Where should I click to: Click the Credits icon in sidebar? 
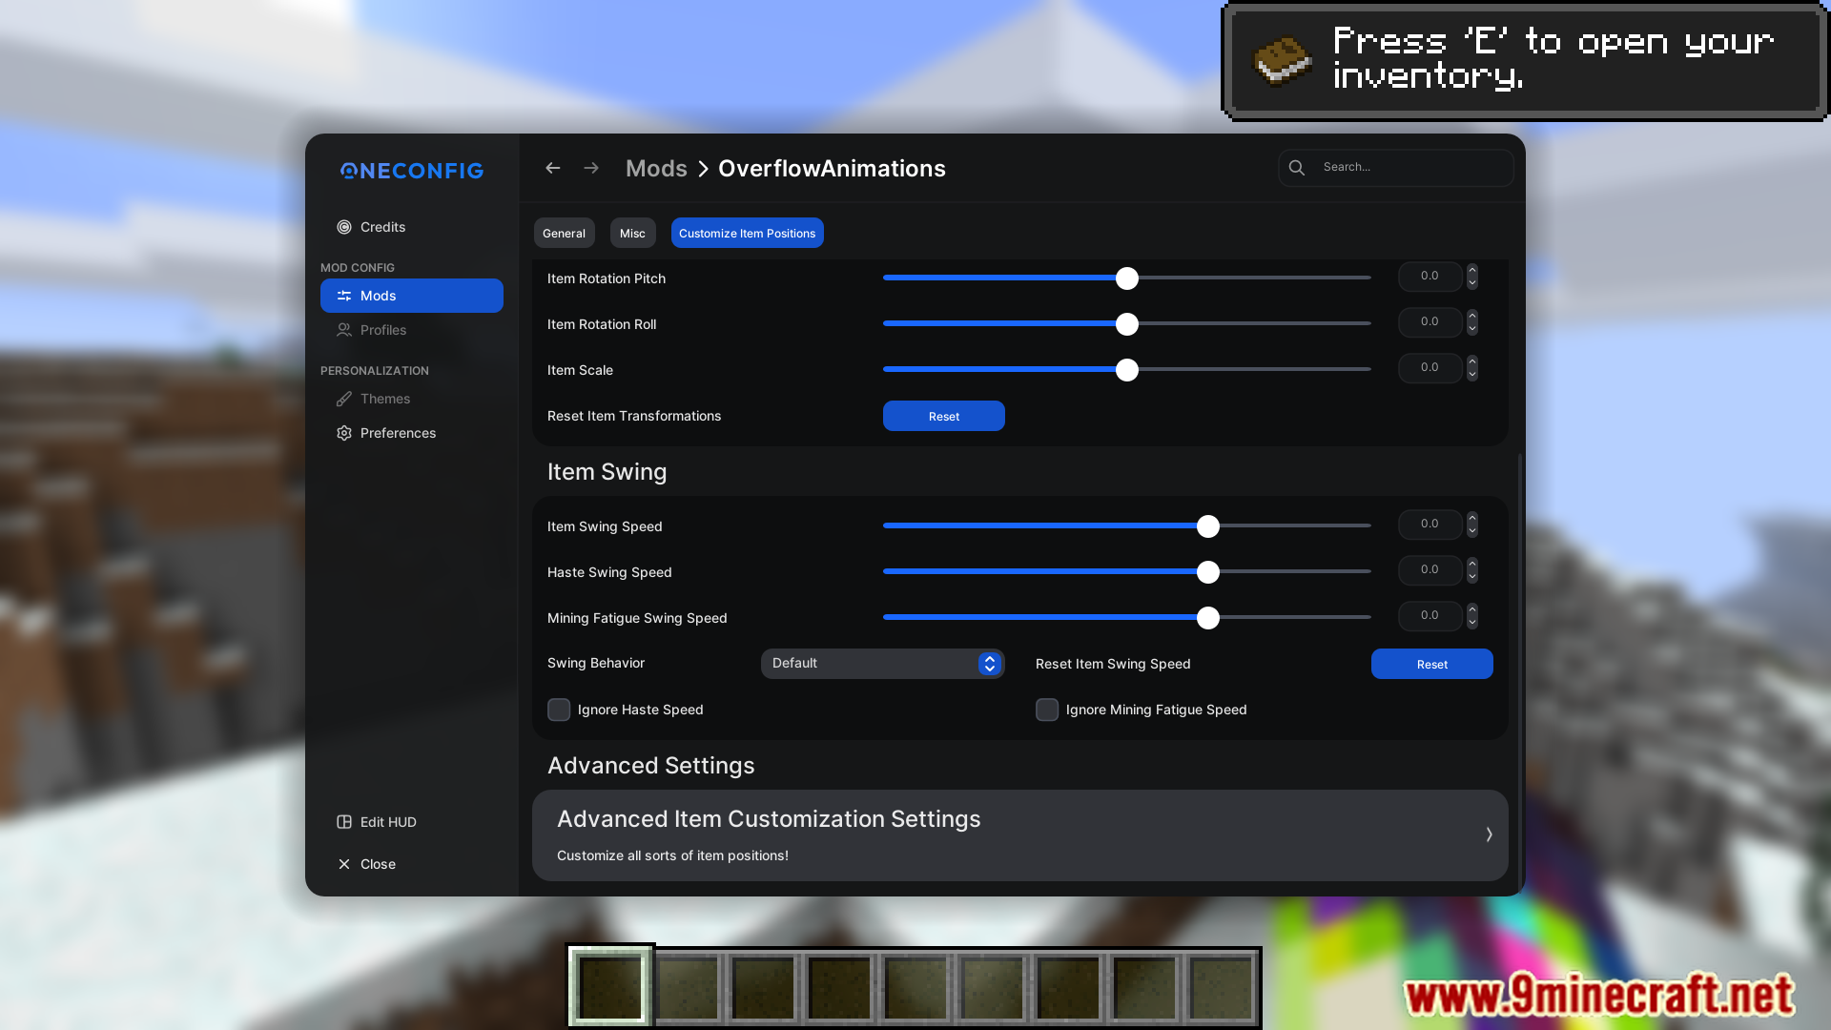click(344, 227)
